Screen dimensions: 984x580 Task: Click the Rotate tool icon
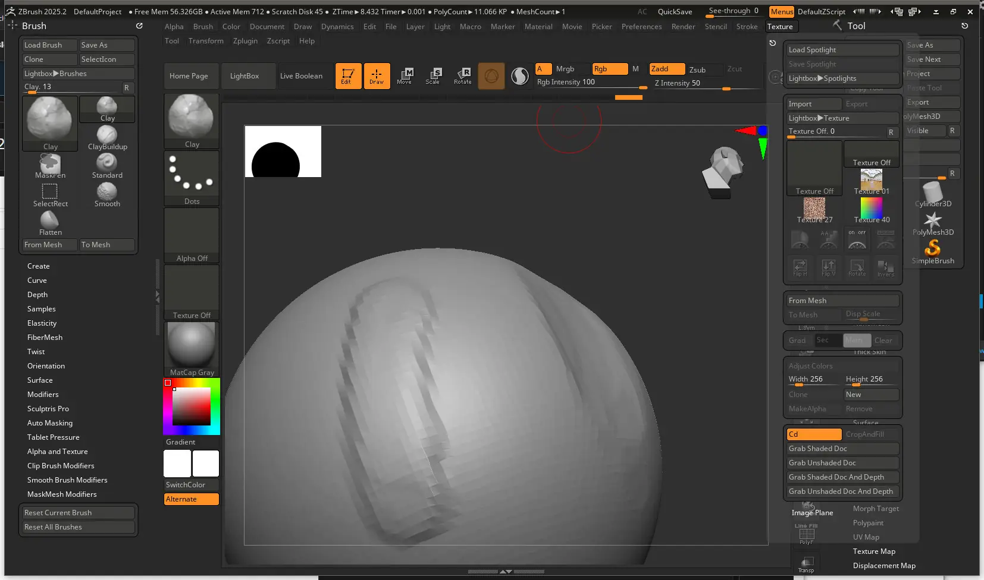[463, 75]
